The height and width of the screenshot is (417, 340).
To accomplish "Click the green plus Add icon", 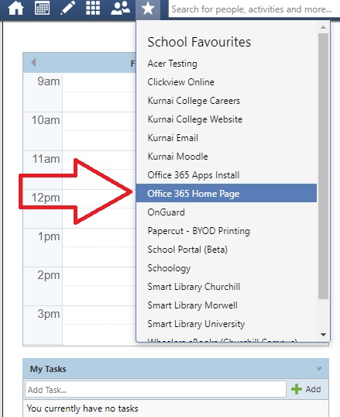I will point(297,389).
